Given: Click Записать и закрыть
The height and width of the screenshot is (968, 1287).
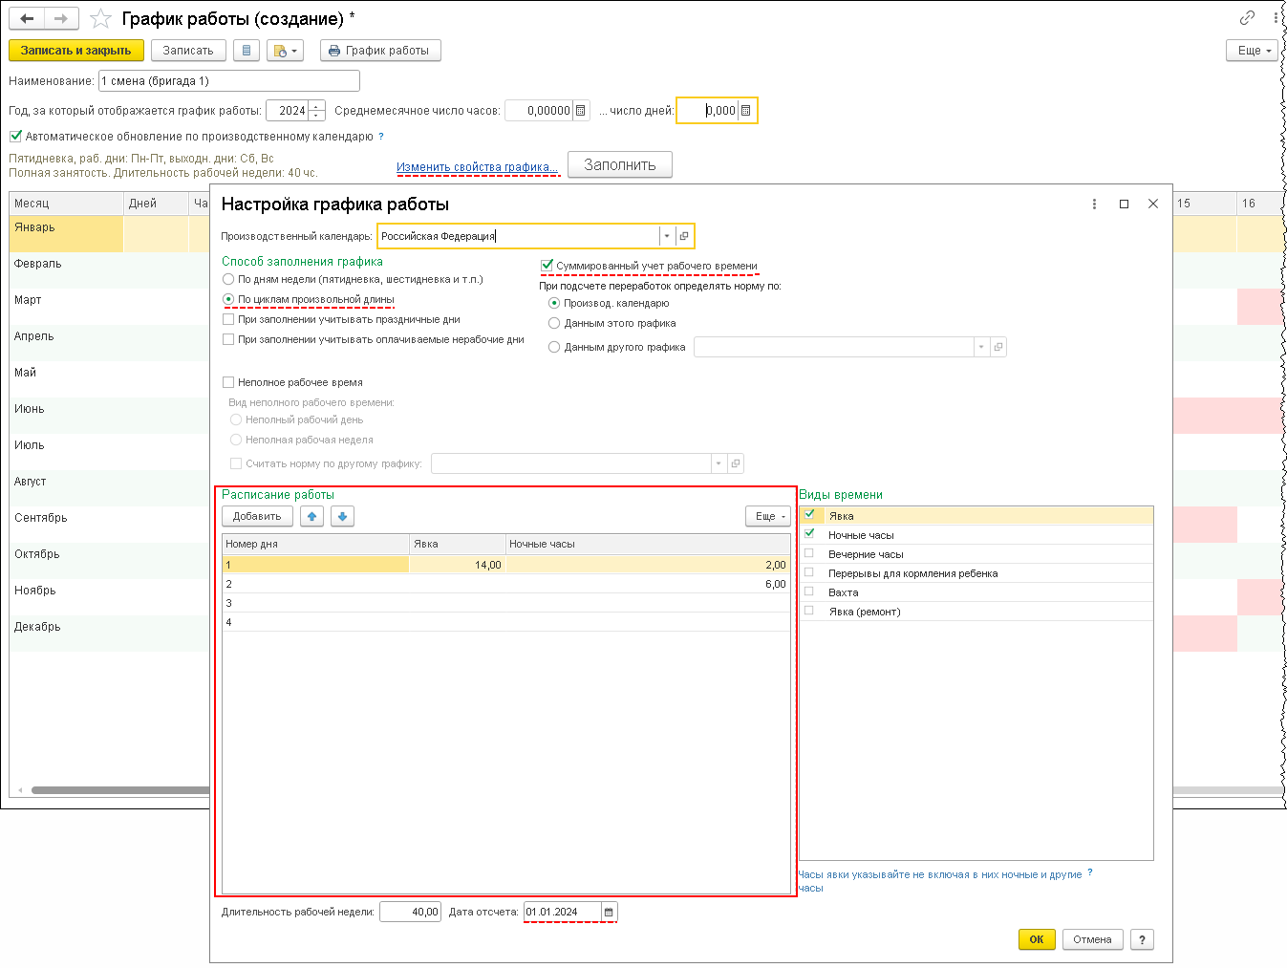Looking at the screenshot, I should (x=76, y=51).
